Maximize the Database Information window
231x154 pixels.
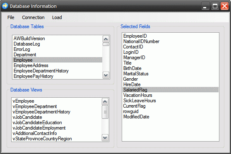[215, 6]
